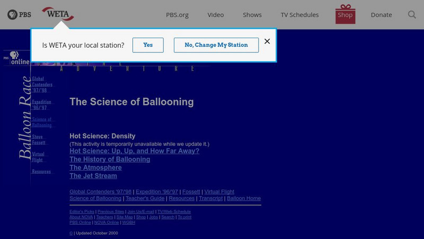The height and width of the screenshot is (239, 424).
Task: Click footer Fossett link
Action: 191,192
